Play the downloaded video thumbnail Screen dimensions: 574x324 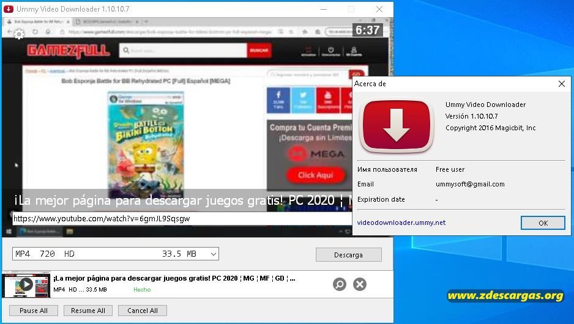[x=26, y=284]
